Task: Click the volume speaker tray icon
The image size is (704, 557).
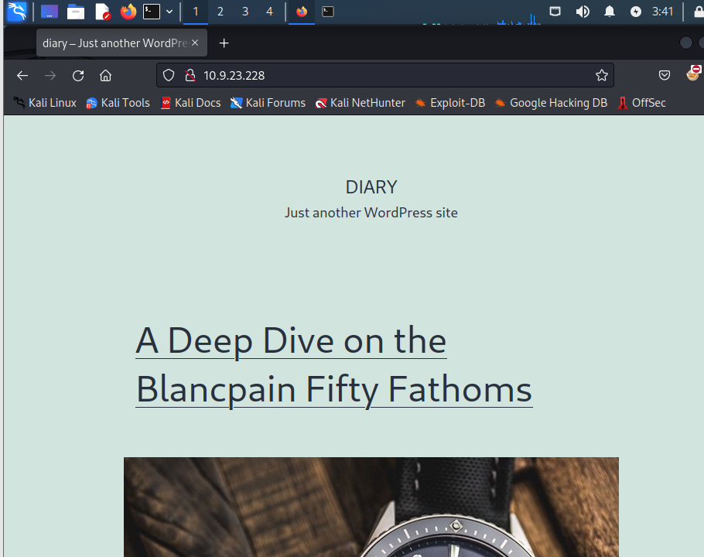Action: click(583, 12)
